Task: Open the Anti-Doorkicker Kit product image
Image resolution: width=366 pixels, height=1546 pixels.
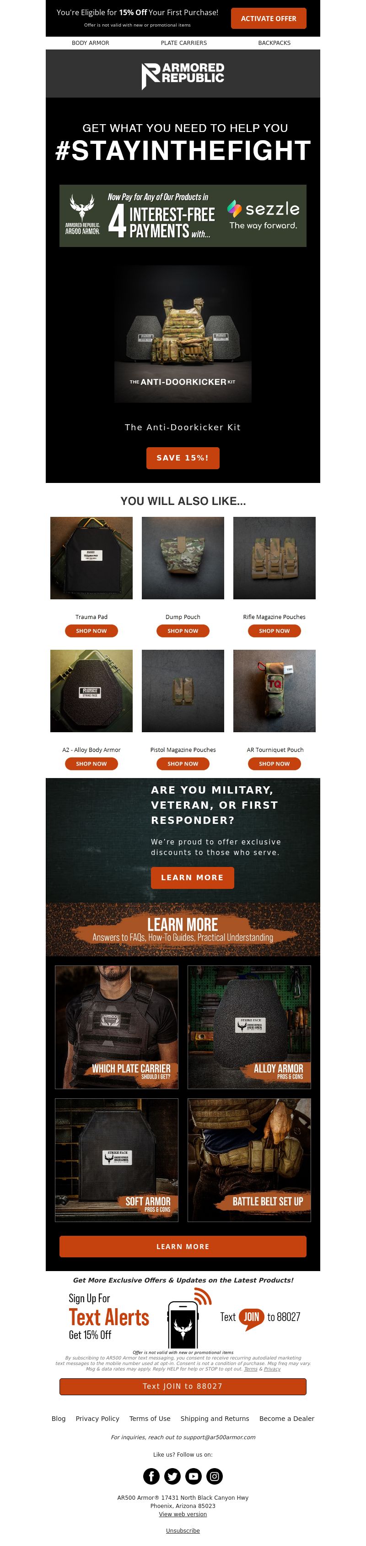Action: coord(183,334)
